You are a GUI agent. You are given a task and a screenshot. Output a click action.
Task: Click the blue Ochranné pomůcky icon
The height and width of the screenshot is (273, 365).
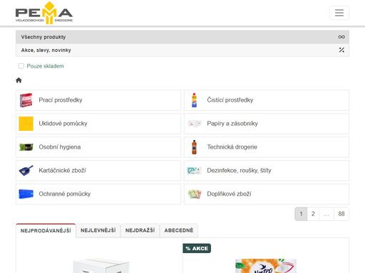pos(26,194)
